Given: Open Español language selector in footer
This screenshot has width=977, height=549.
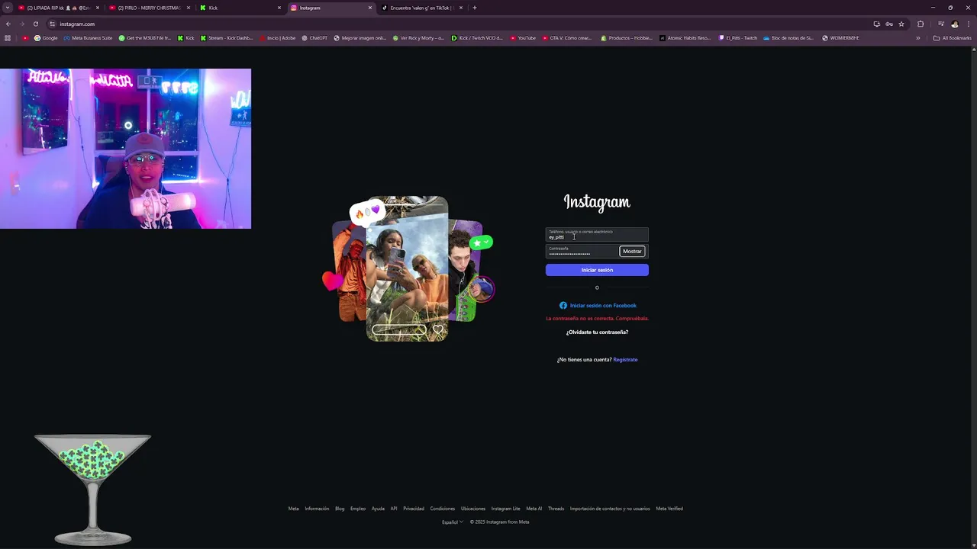Looking at the screenshot, I should click(453, 522).
